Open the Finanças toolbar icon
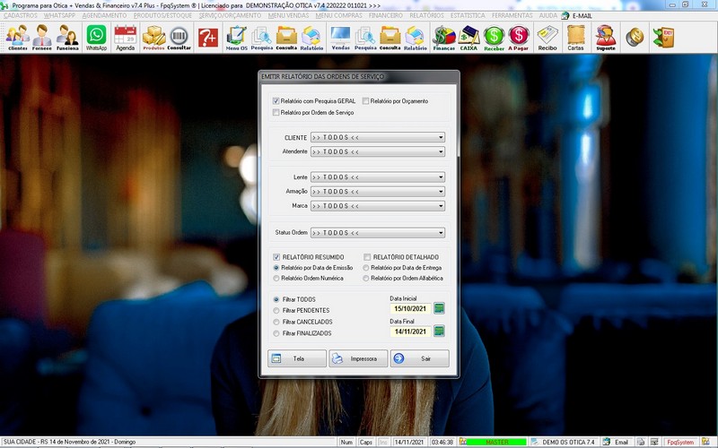Screen dimensions: 718x448 click(x=443, y=38)
